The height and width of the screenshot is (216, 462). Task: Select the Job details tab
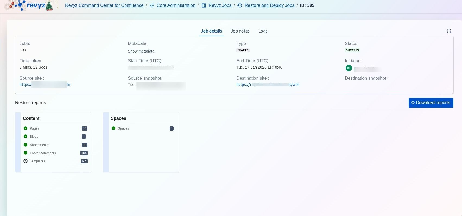(211, 31)
